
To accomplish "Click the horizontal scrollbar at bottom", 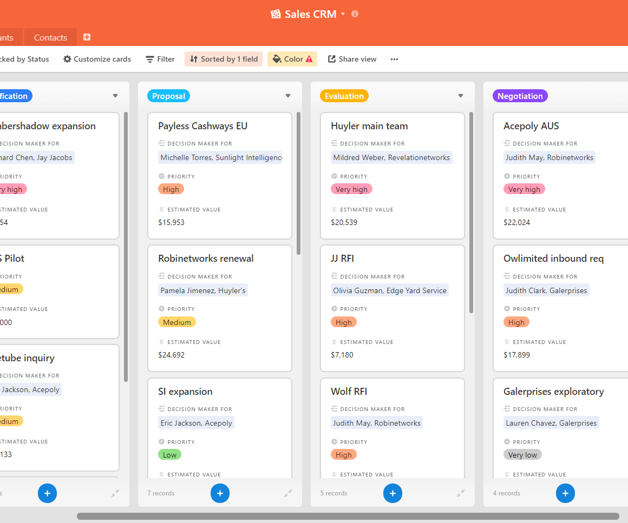I will (348, 516).
